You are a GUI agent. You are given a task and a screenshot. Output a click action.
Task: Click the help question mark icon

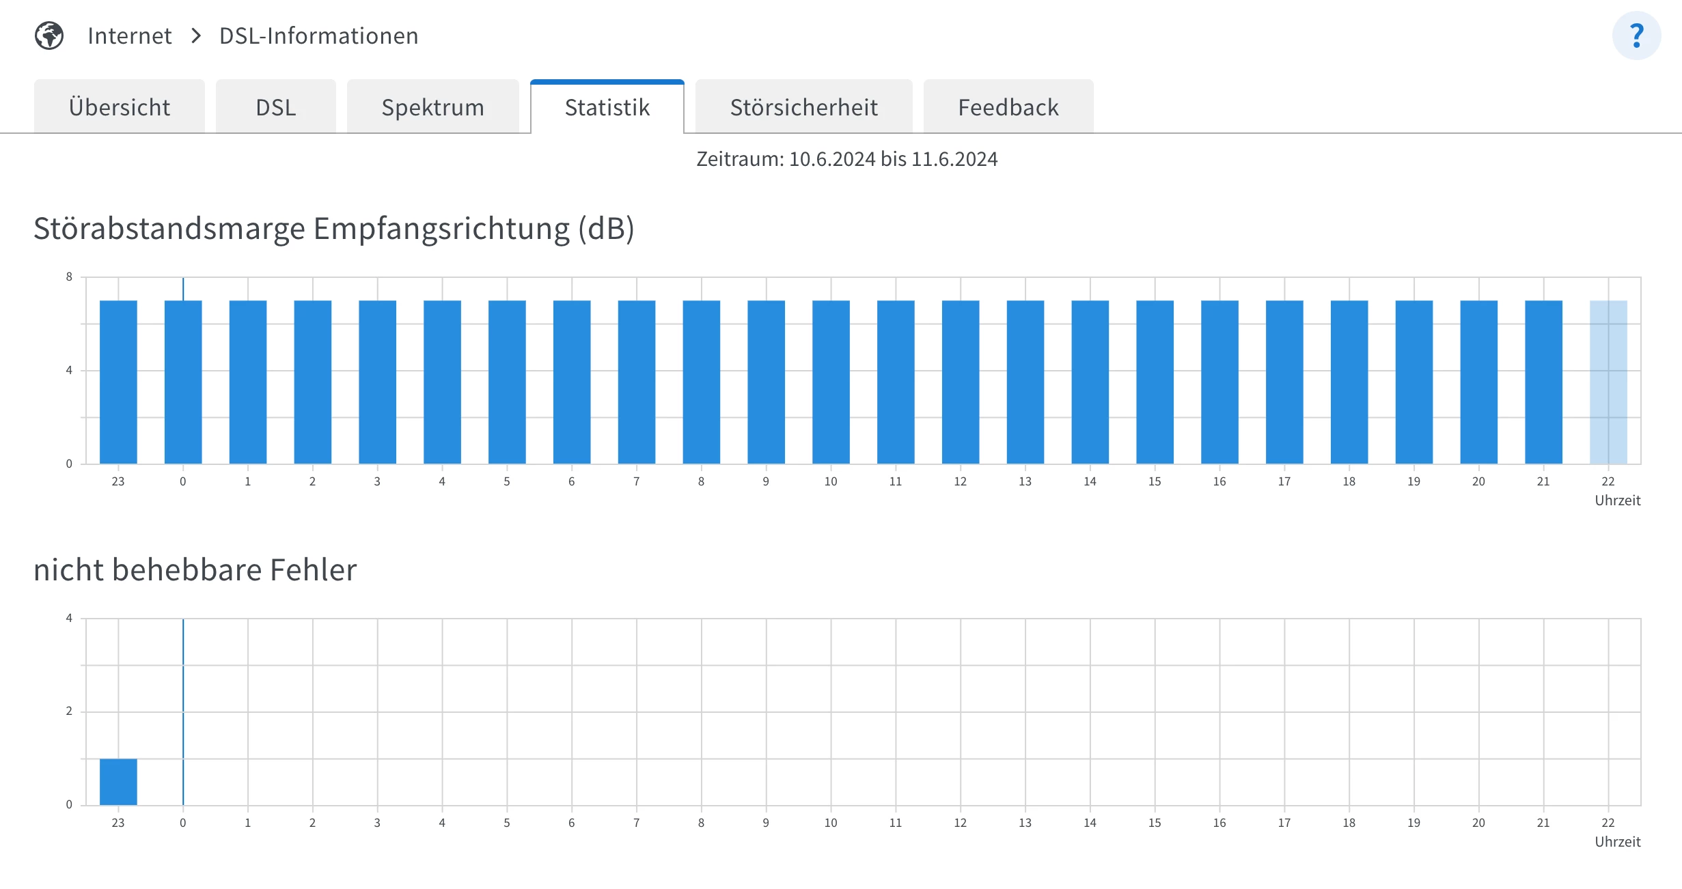1636,36
